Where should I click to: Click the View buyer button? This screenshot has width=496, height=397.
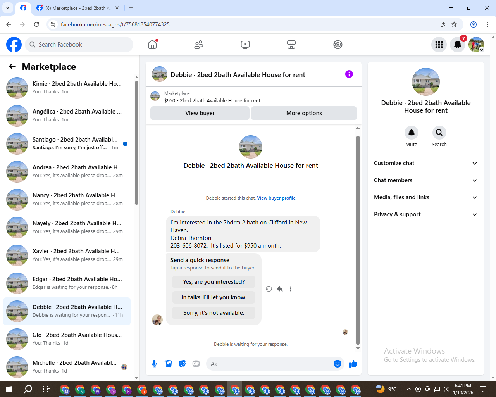point(200,113)
